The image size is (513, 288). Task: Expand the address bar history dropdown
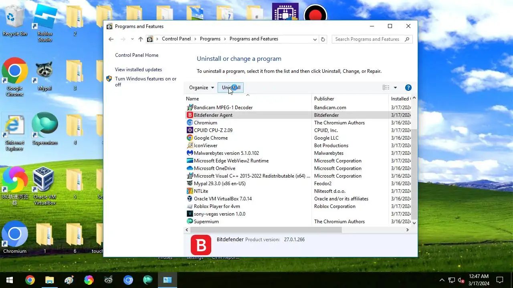coord(315,39)
